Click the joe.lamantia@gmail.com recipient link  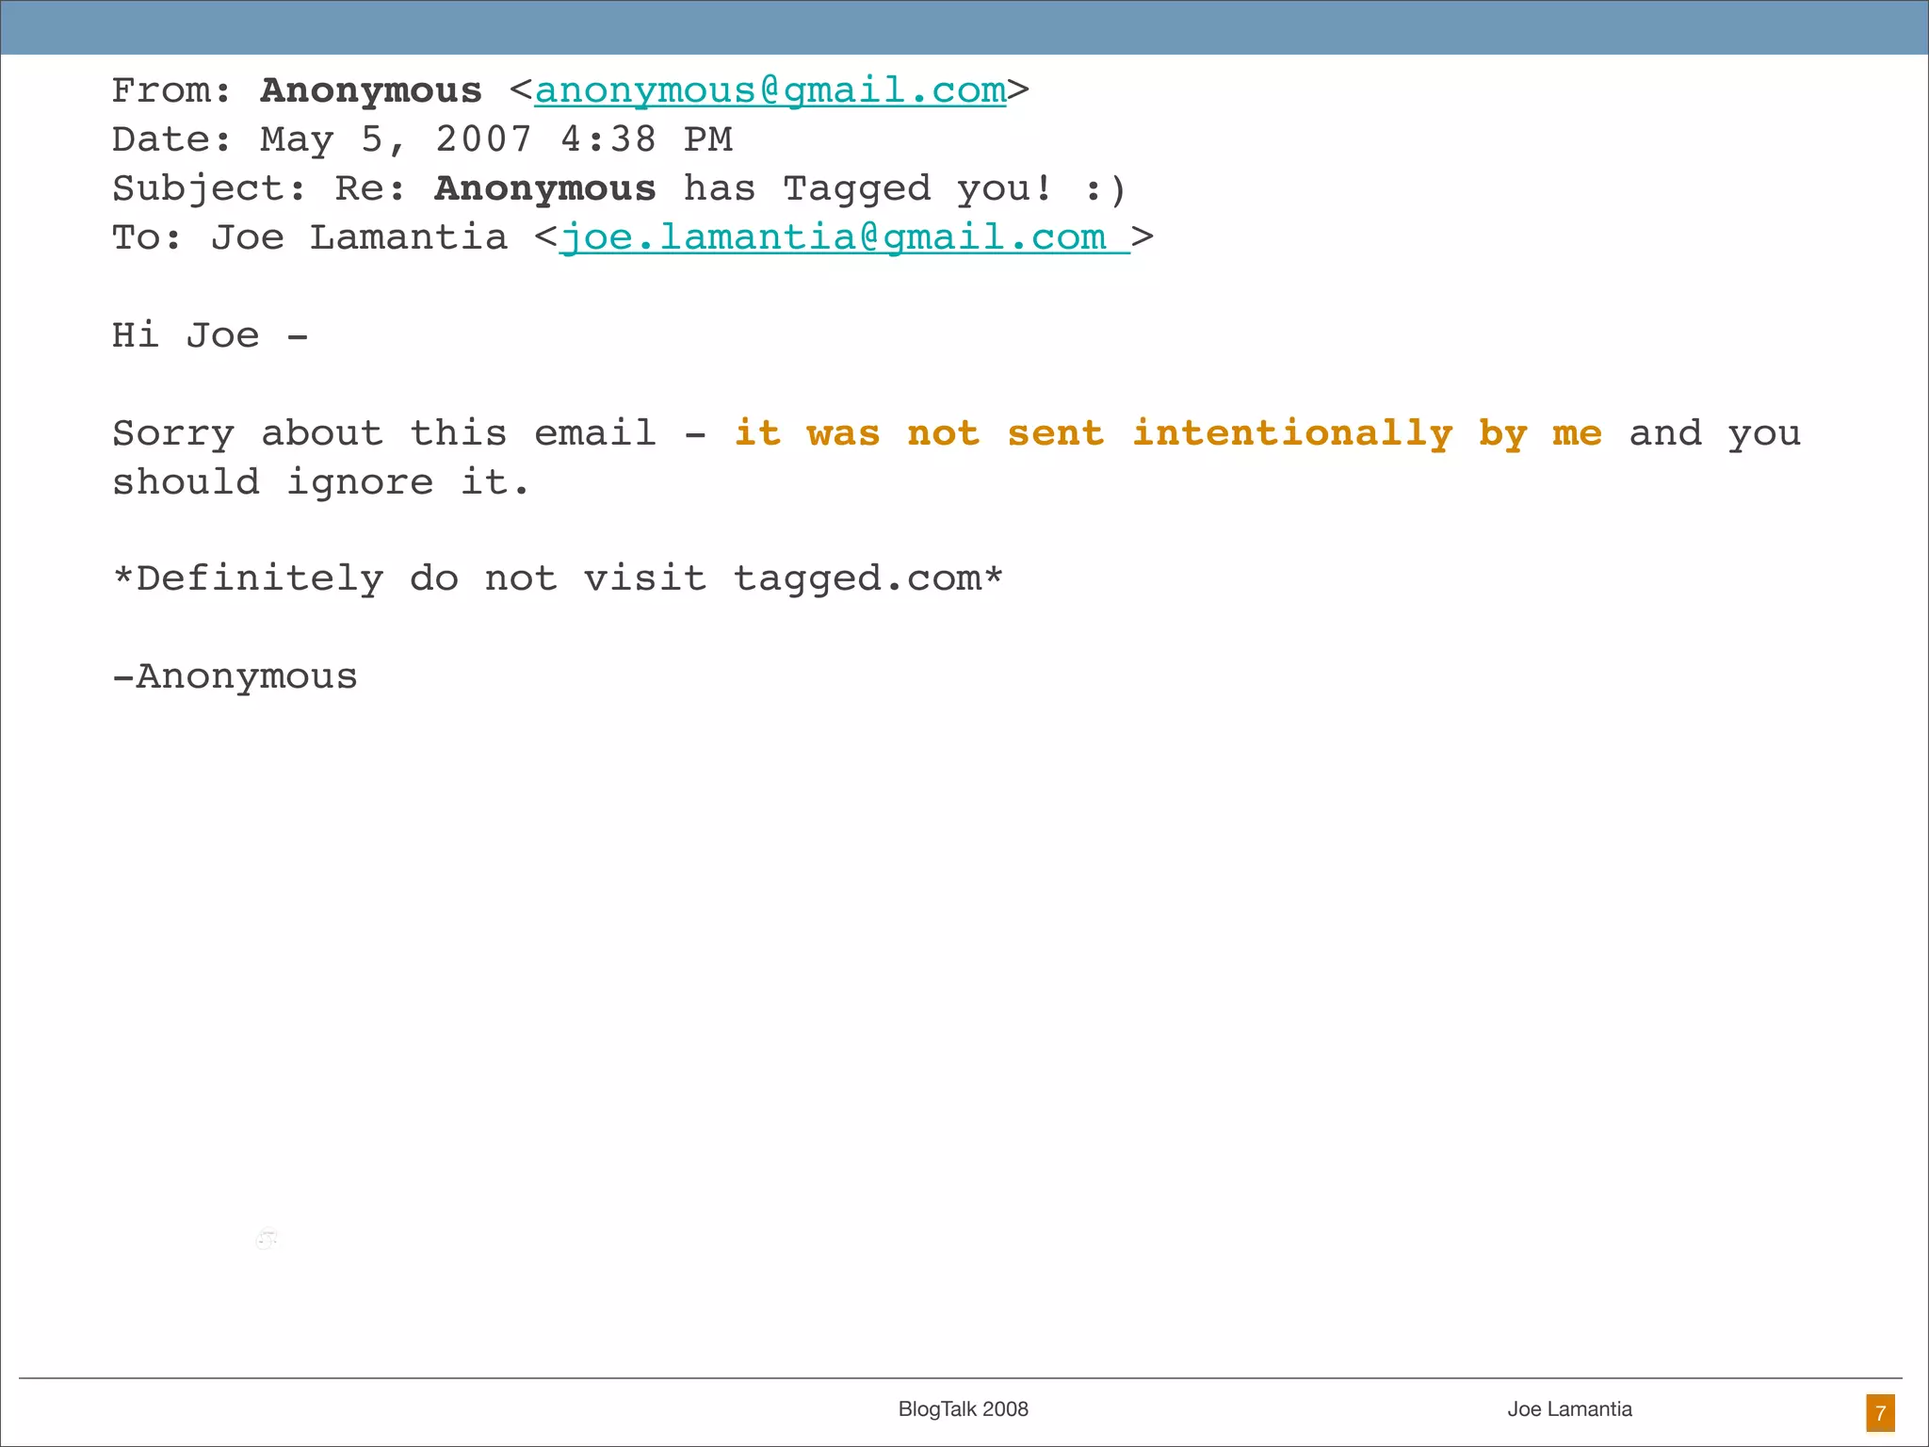(x=843, y=237)
